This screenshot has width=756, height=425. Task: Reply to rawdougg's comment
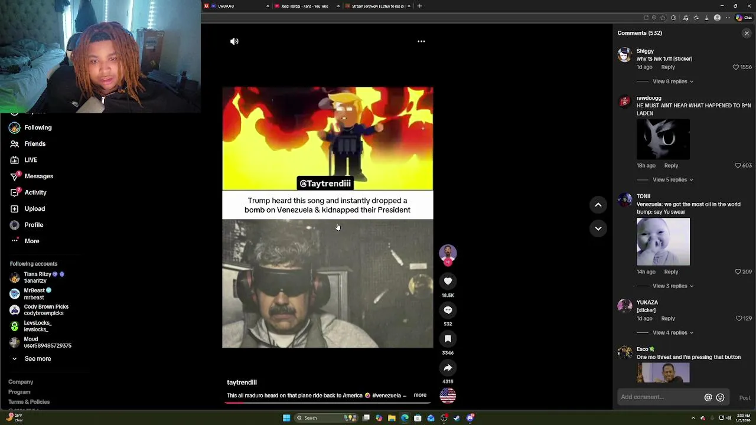(x=671, y=166)
